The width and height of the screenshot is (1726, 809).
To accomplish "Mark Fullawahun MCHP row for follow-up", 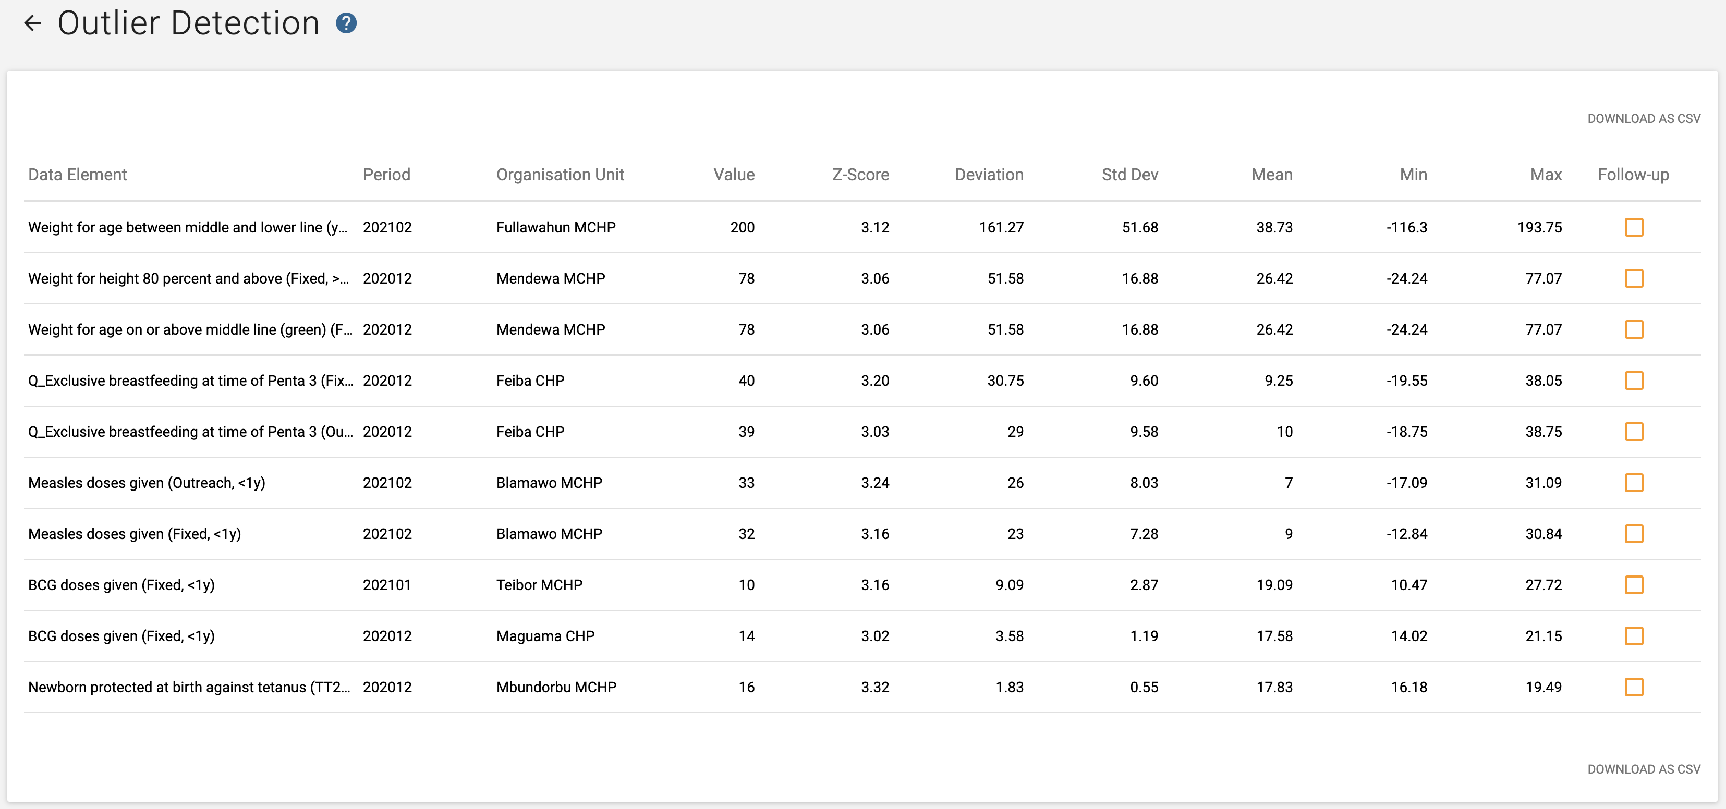I will coord(1634,228).
